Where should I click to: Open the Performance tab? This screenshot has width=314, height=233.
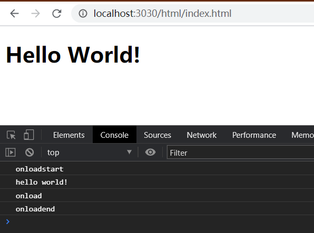tap(254, 135)
